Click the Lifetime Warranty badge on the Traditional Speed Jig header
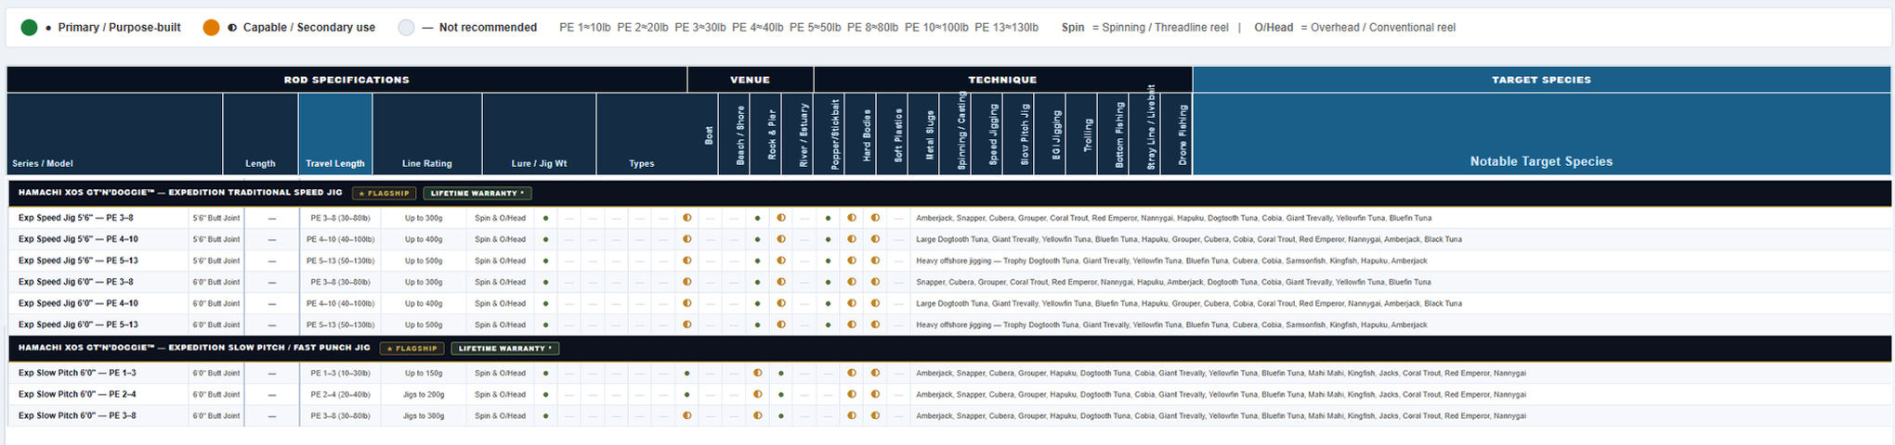The height and width of the screenshot is (445, 1895). click(x=477, y=194)
